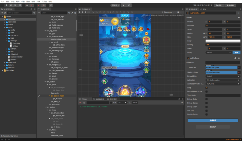Toggle console log collapse icon at right

click(x=182, y=102)
